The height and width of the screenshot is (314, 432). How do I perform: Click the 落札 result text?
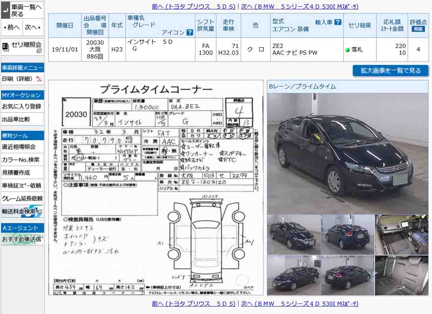(x=357, y=50)
